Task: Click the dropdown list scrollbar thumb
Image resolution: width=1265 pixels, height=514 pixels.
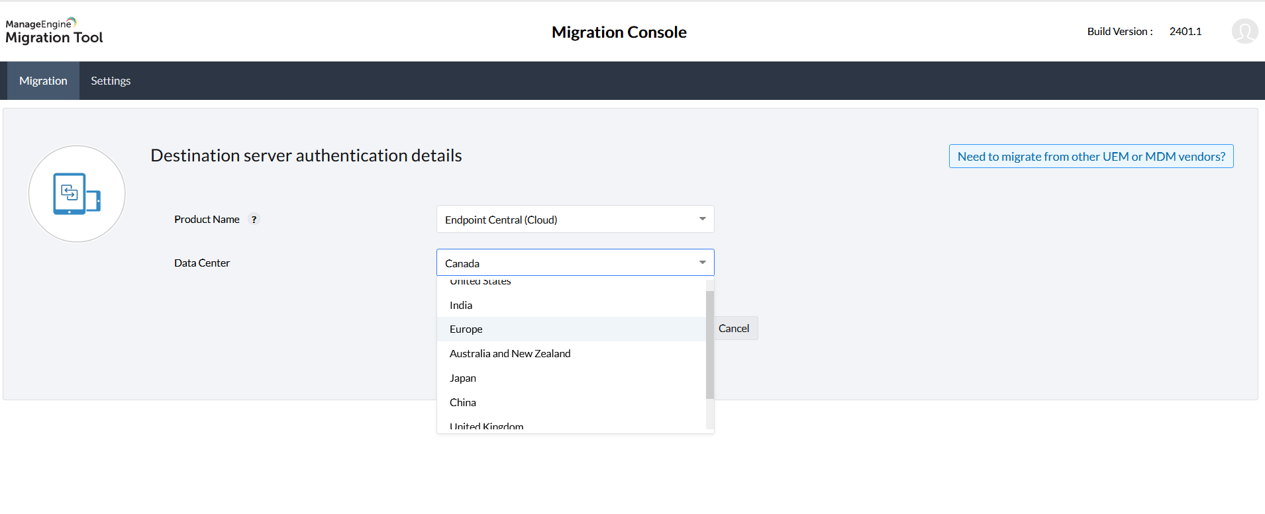Action: (710, 344)
